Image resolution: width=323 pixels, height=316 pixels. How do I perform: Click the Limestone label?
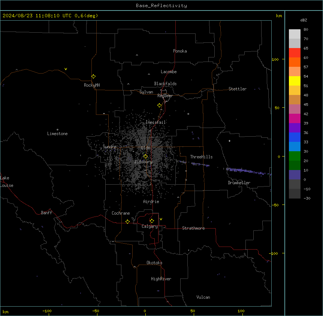(57, 134)
